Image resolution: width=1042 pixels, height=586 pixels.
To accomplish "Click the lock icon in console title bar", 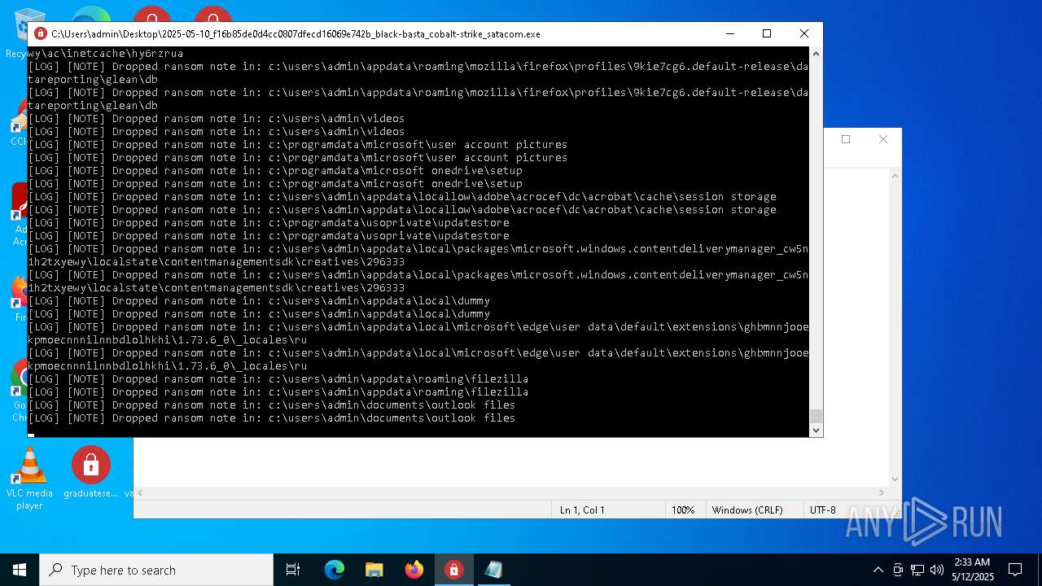I will click(41, 34).
